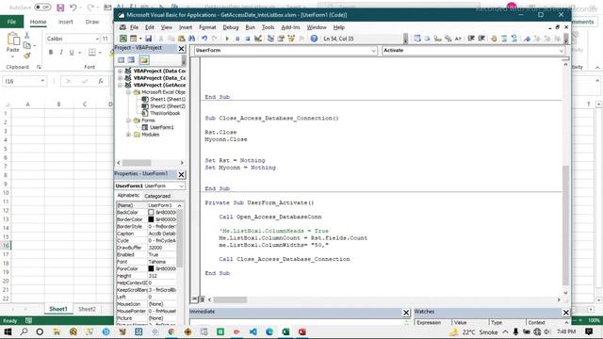Open the Excel Insert ribbon tab
603x339 pixels.
(x=65, y=22)
